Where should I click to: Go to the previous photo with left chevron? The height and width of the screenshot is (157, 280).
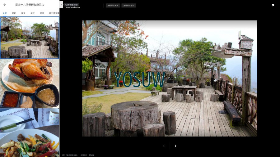tap(164, 146)
